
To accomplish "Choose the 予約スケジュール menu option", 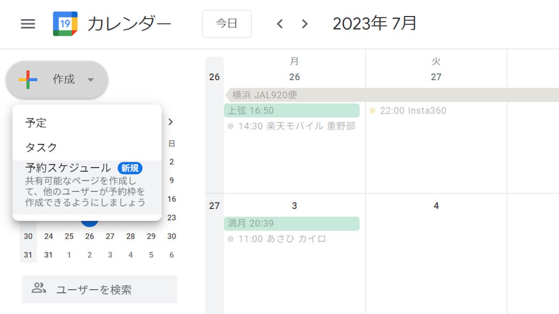I will 66,168.
